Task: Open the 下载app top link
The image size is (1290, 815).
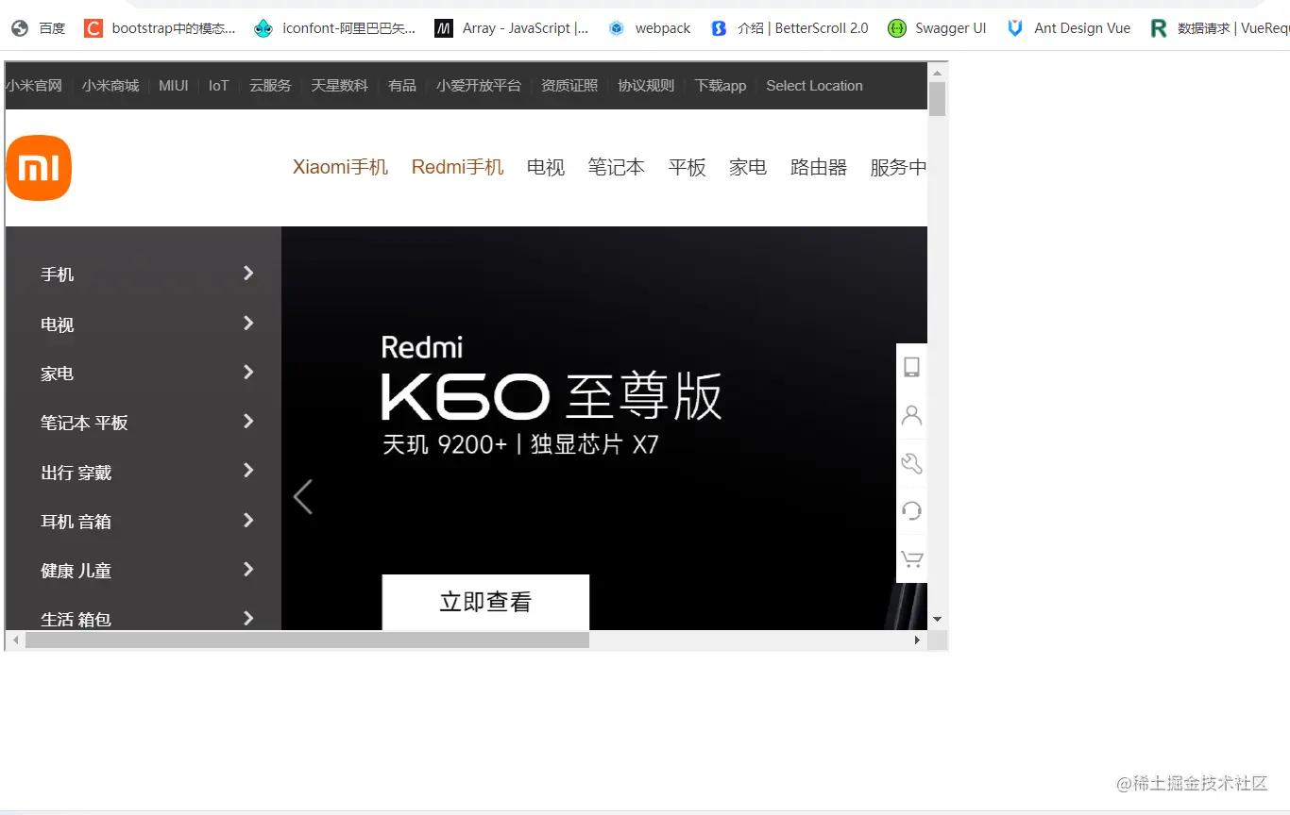Action: pos(721,86)
